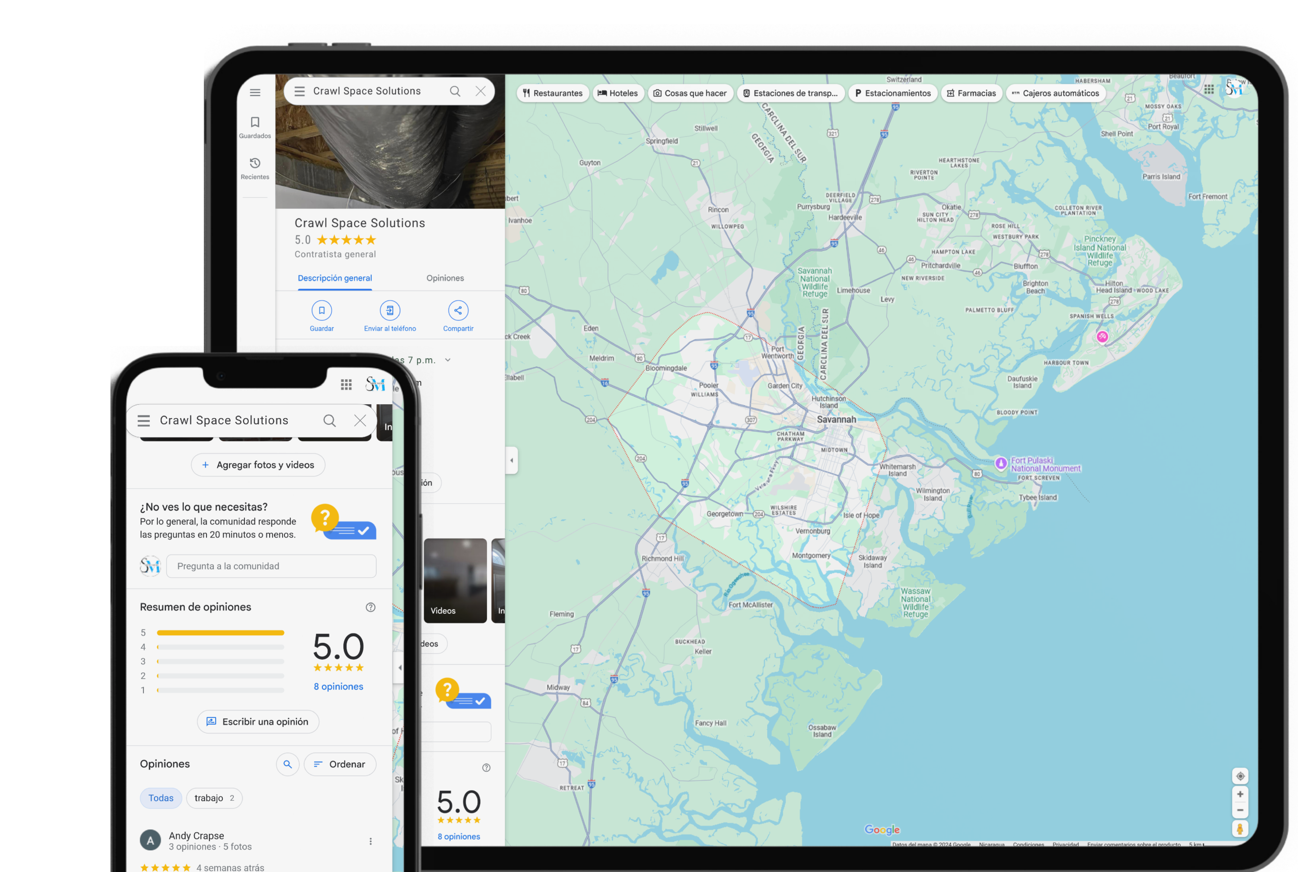Clear the tablet search with the X icon
Screen dimensions: 1315x872
480,91
